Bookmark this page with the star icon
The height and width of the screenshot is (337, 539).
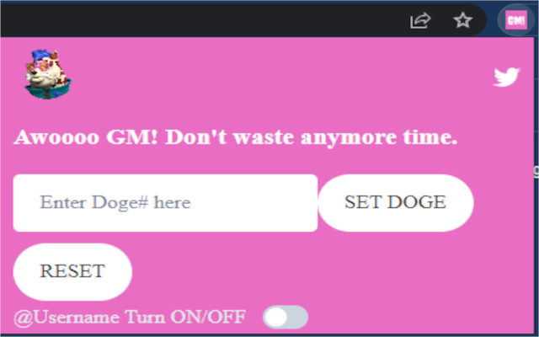[462, 20]
